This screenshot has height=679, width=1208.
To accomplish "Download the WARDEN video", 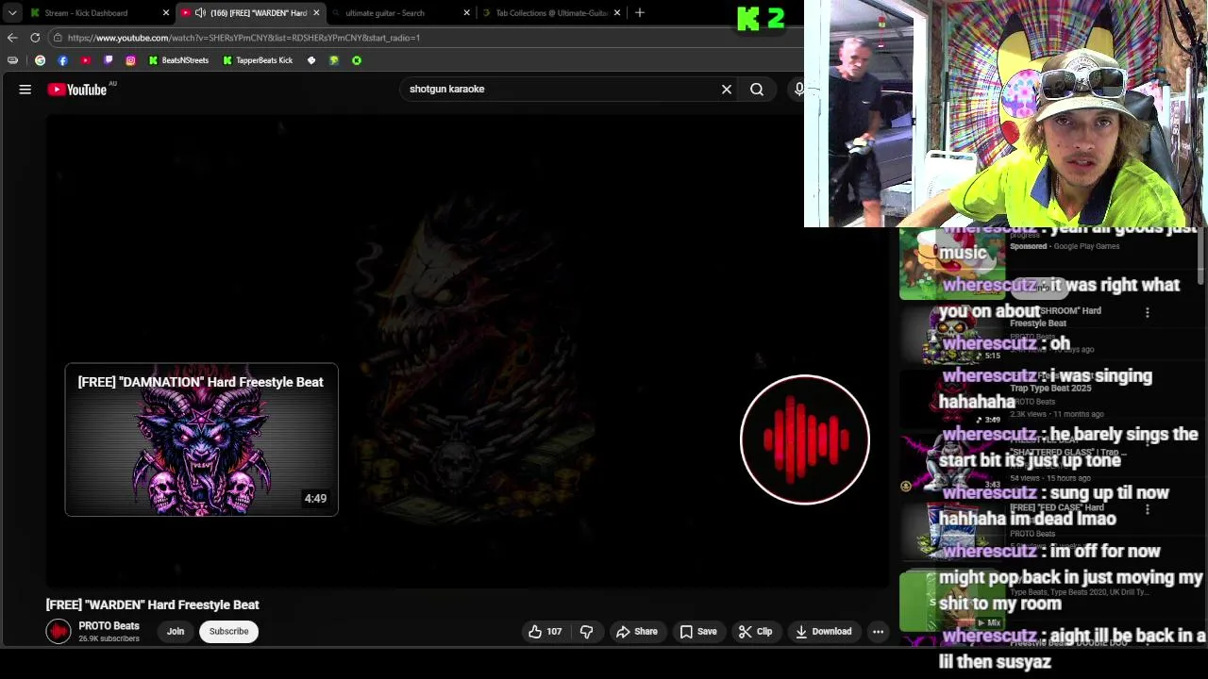I will coord(823,632).
